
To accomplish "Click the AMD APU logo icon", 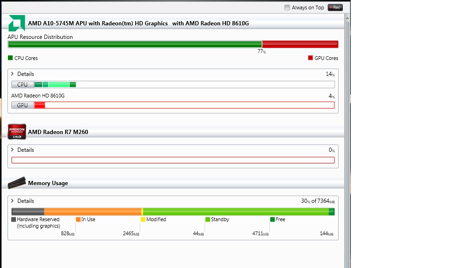I will tap(17, 23).
